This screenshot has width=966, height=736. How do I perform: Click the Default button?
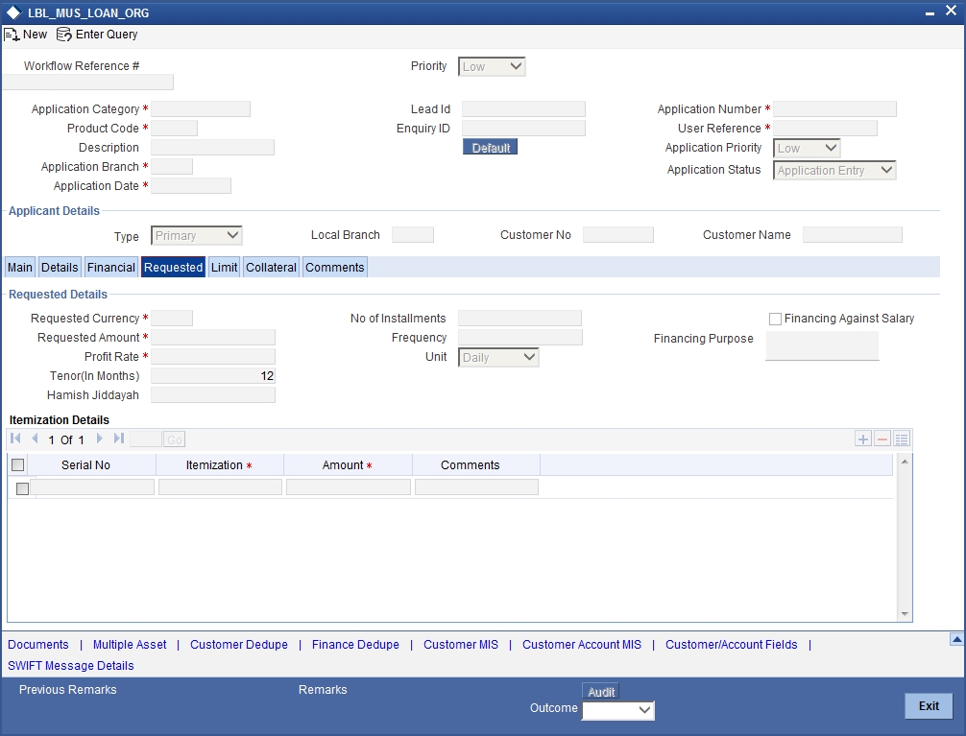491,147
